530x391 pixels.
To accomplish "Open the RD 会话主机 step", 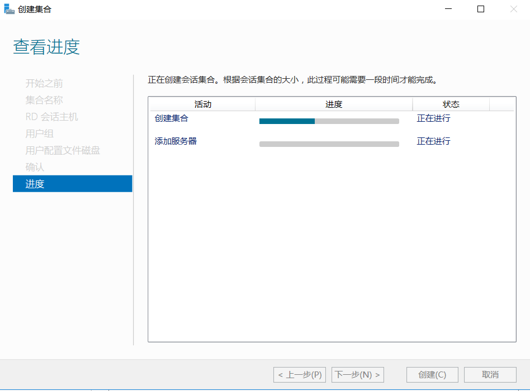I will (52, 117).
